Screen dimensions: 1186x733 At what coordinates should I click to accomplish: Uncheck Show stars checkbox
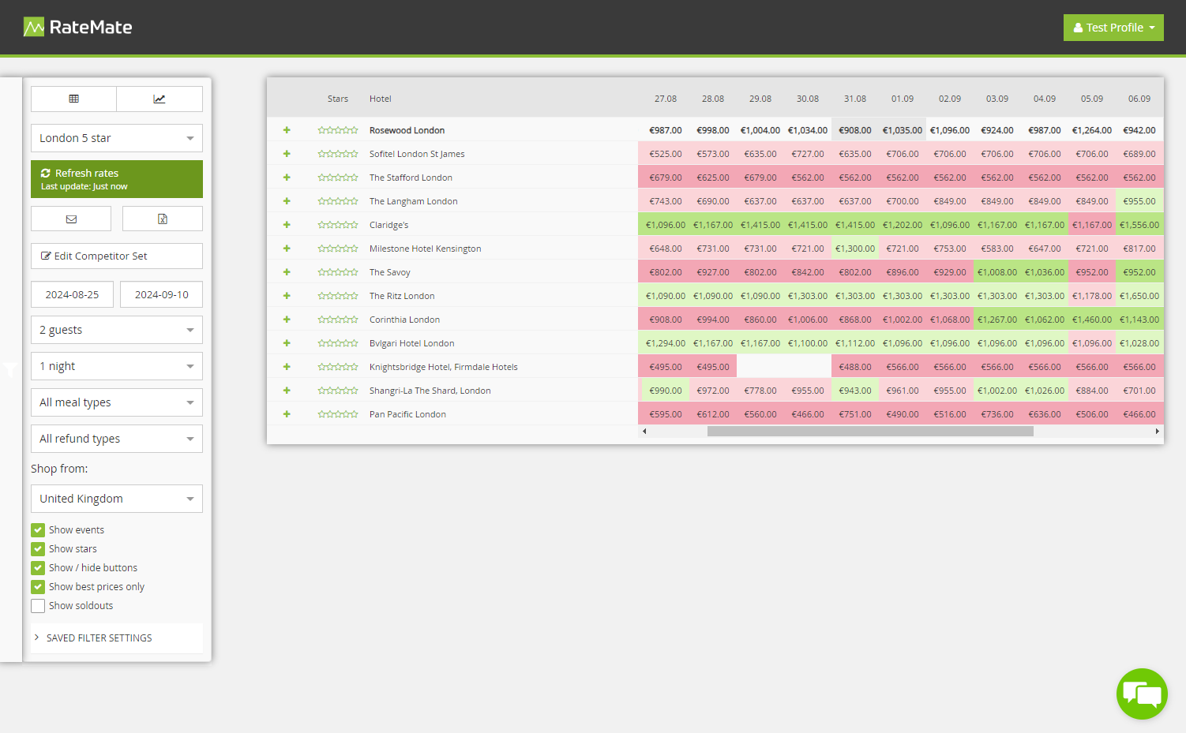[x=38, y=549]
